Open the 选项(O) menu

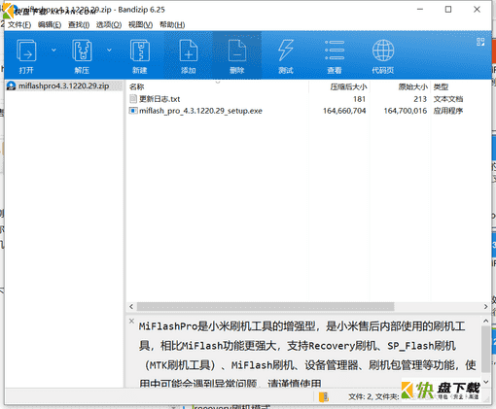pos(109,24)
